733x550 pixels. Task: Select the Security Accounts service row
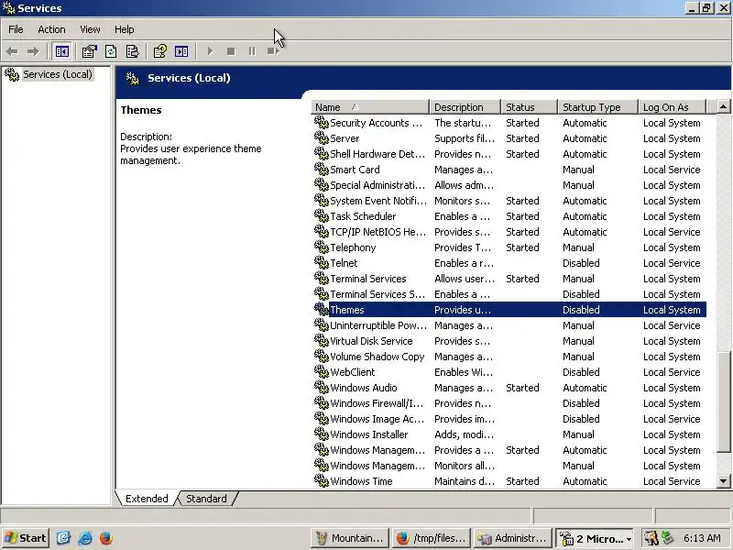(509, 123)
